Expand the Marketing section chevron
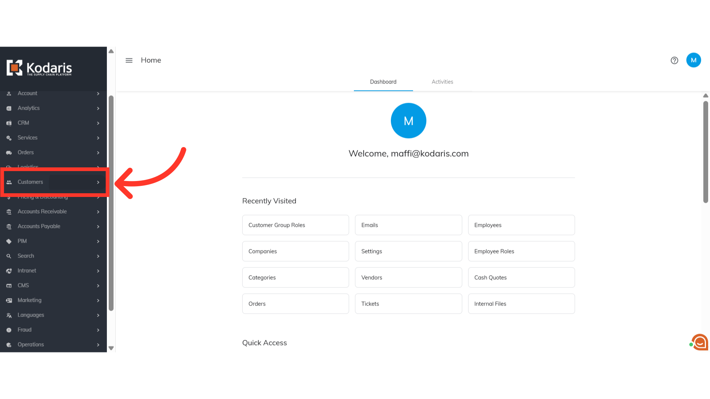 click(x=98, y=300)
